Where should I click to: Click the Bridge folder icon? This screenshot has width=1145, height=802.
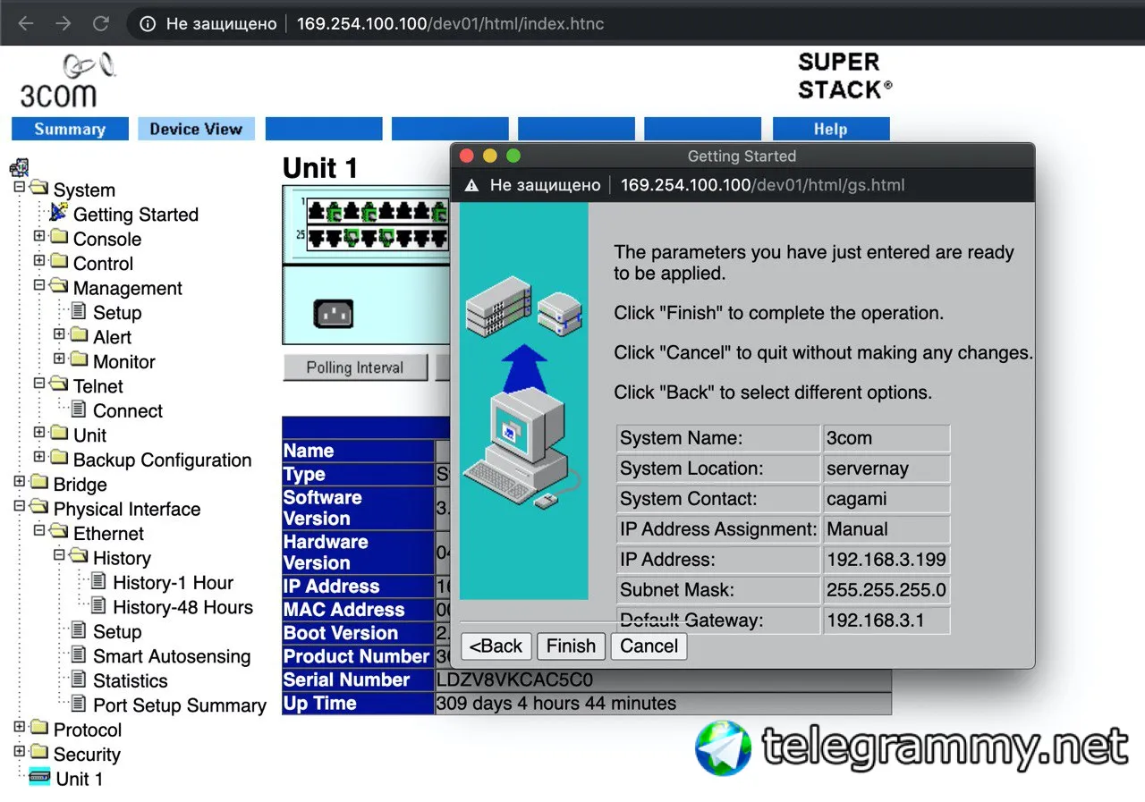[x=38, y=483]
